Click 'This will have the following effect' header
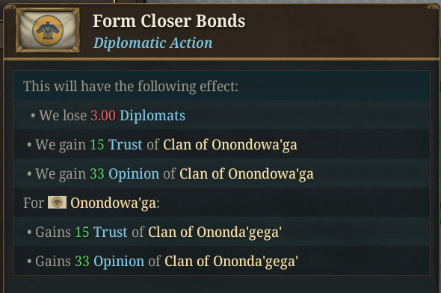 tap(131, 86)
